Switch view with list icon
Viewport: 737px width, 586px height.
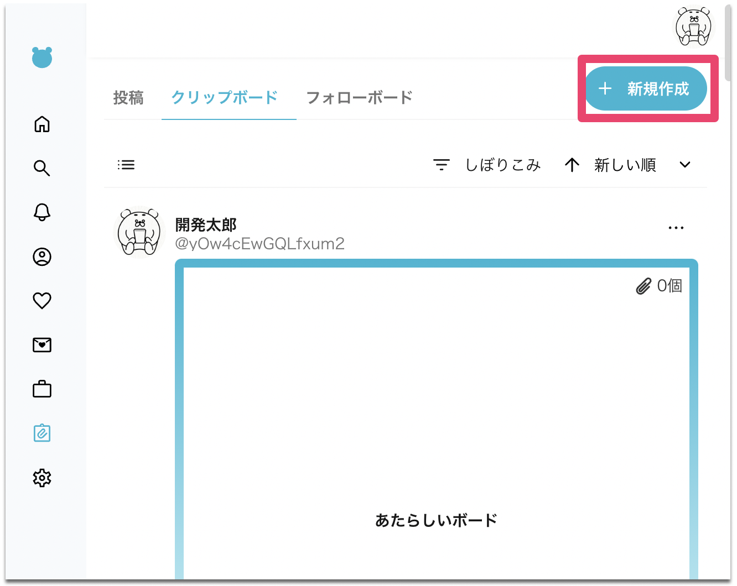[x=126, y=165]
